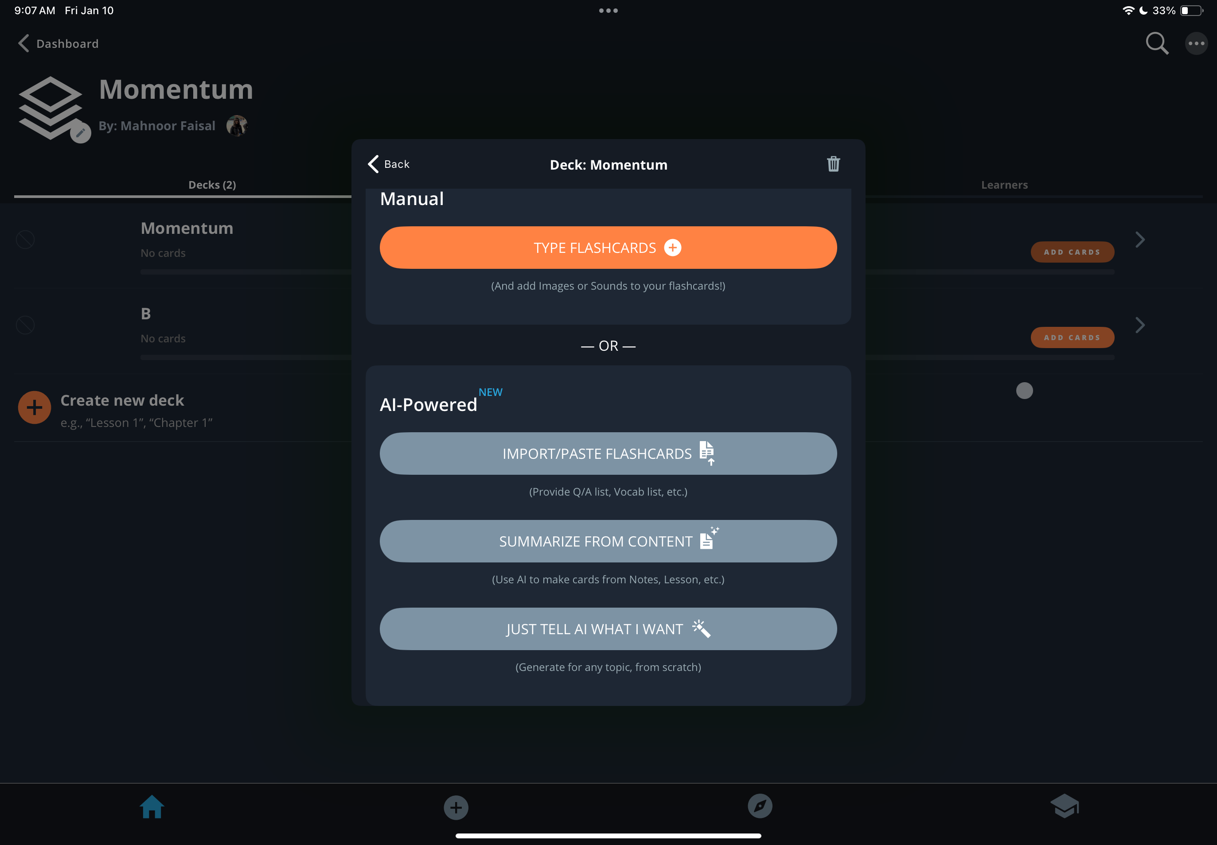Screen dimensions: 1217x845
Task: Toggle the Momentum deck visibility circle
Action: pos(26,240)
